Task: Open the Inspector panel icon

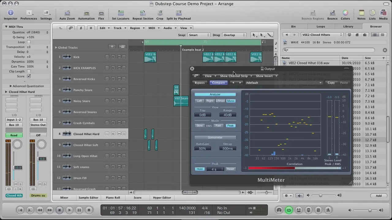Action: point(11,13)
